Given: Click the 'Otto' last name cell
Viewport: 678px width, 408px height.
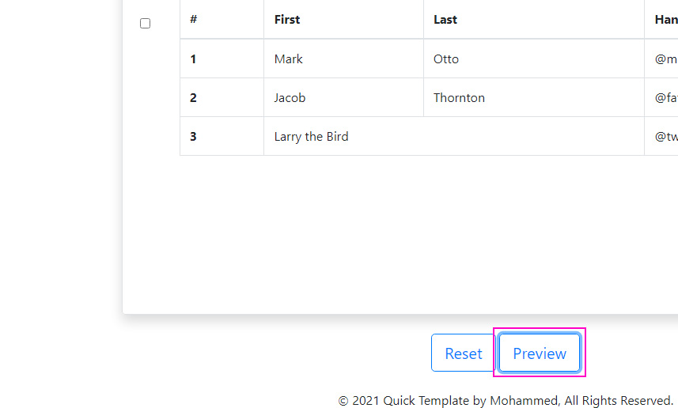Looking at the screenshot, I should (x=446, y=59).
